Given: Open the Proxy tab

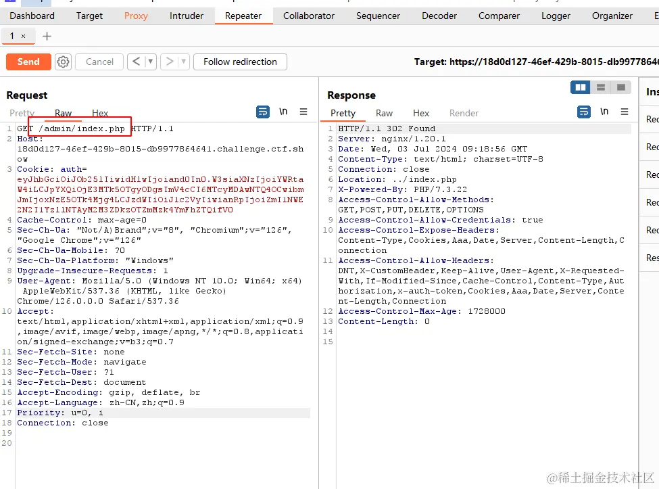Looking at the screenshot, I should pyautogui.click(x=136, y=16).
